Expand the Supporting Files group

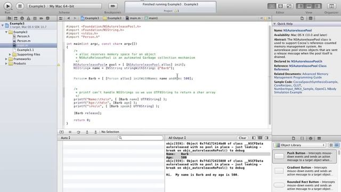tap(10, 54)
